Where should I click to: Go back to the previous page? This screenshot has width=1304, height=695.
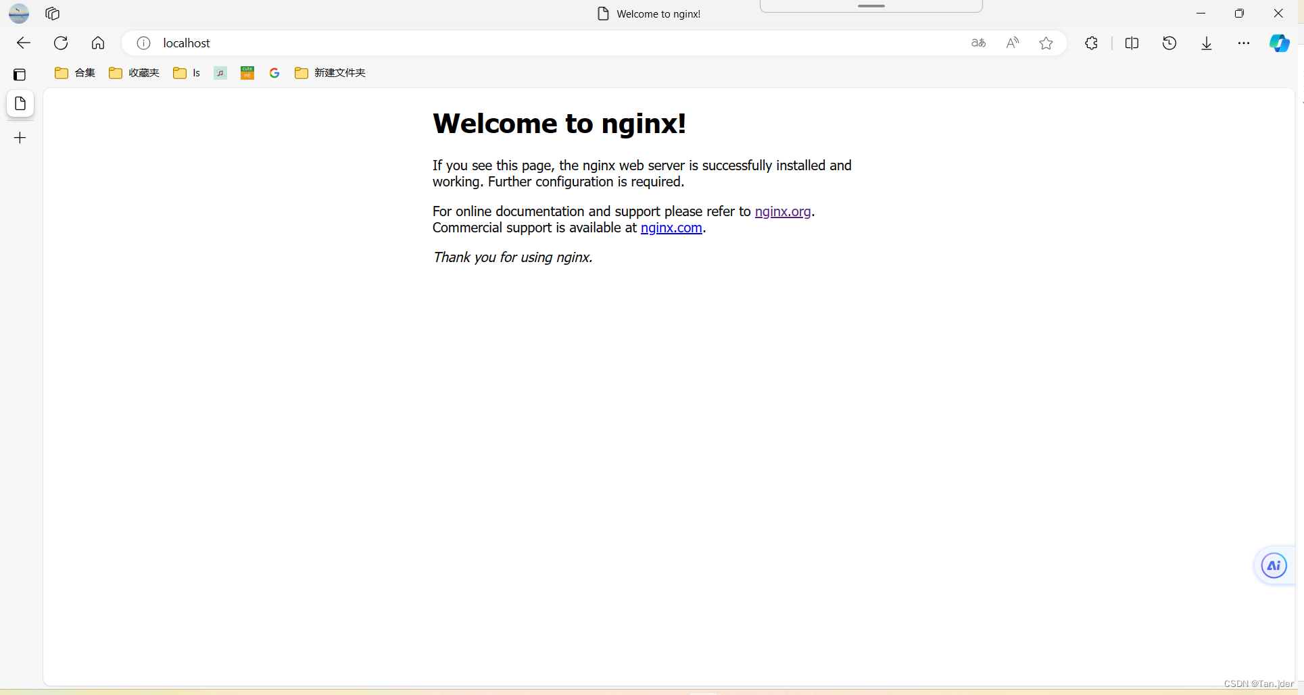coord(24,43)
